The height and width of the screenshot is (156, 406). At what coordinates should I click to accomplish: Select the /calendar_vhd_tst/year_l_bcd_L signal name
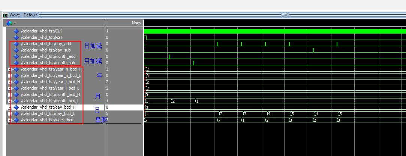point(50,88)
